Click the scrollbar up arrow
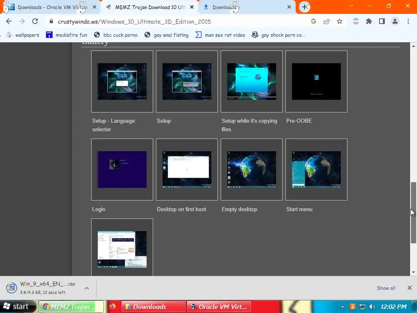This screenshot has width=417, height=313. tap(413, 46)
